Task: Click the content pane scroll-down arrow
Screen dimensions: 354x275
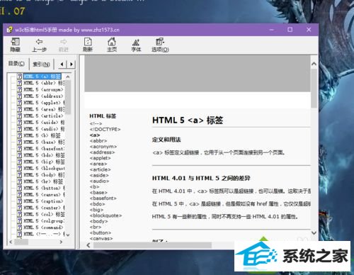Action: point(314,232)
